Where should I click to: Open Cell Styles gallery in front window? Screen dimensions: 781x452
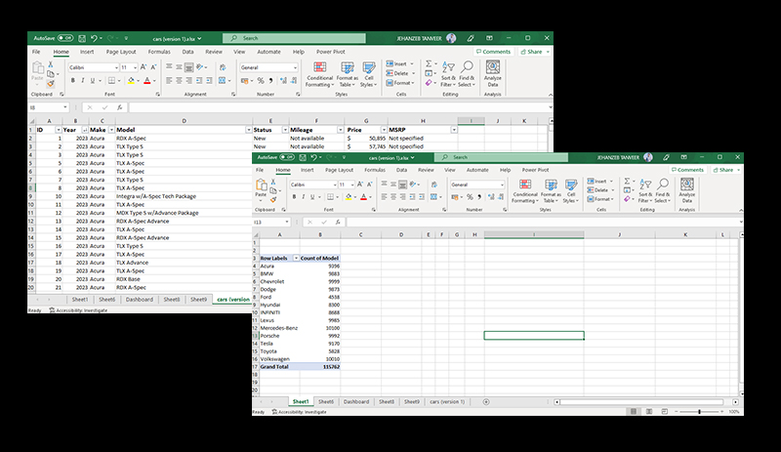[x=571, y=191]
